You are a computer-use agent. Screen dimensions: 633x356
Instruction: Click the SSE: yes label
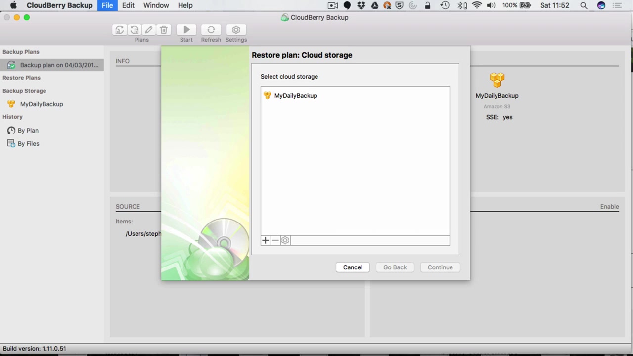[499, 117]
